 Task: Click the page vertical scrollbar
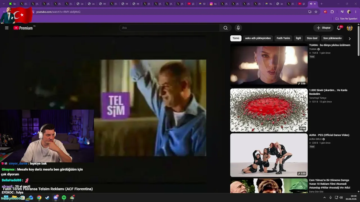tap(359, 41)
